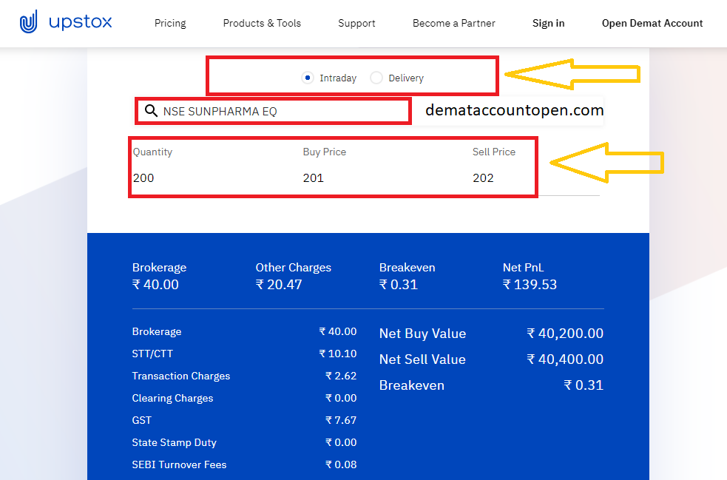Screen dimensions: 727x480
Task: Click the Sell Price field showing 202
Action: [483, 178]
